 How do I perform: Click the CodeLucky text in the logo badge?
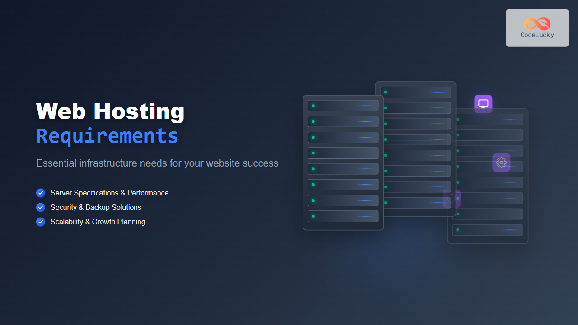click(x=537, y=35)
